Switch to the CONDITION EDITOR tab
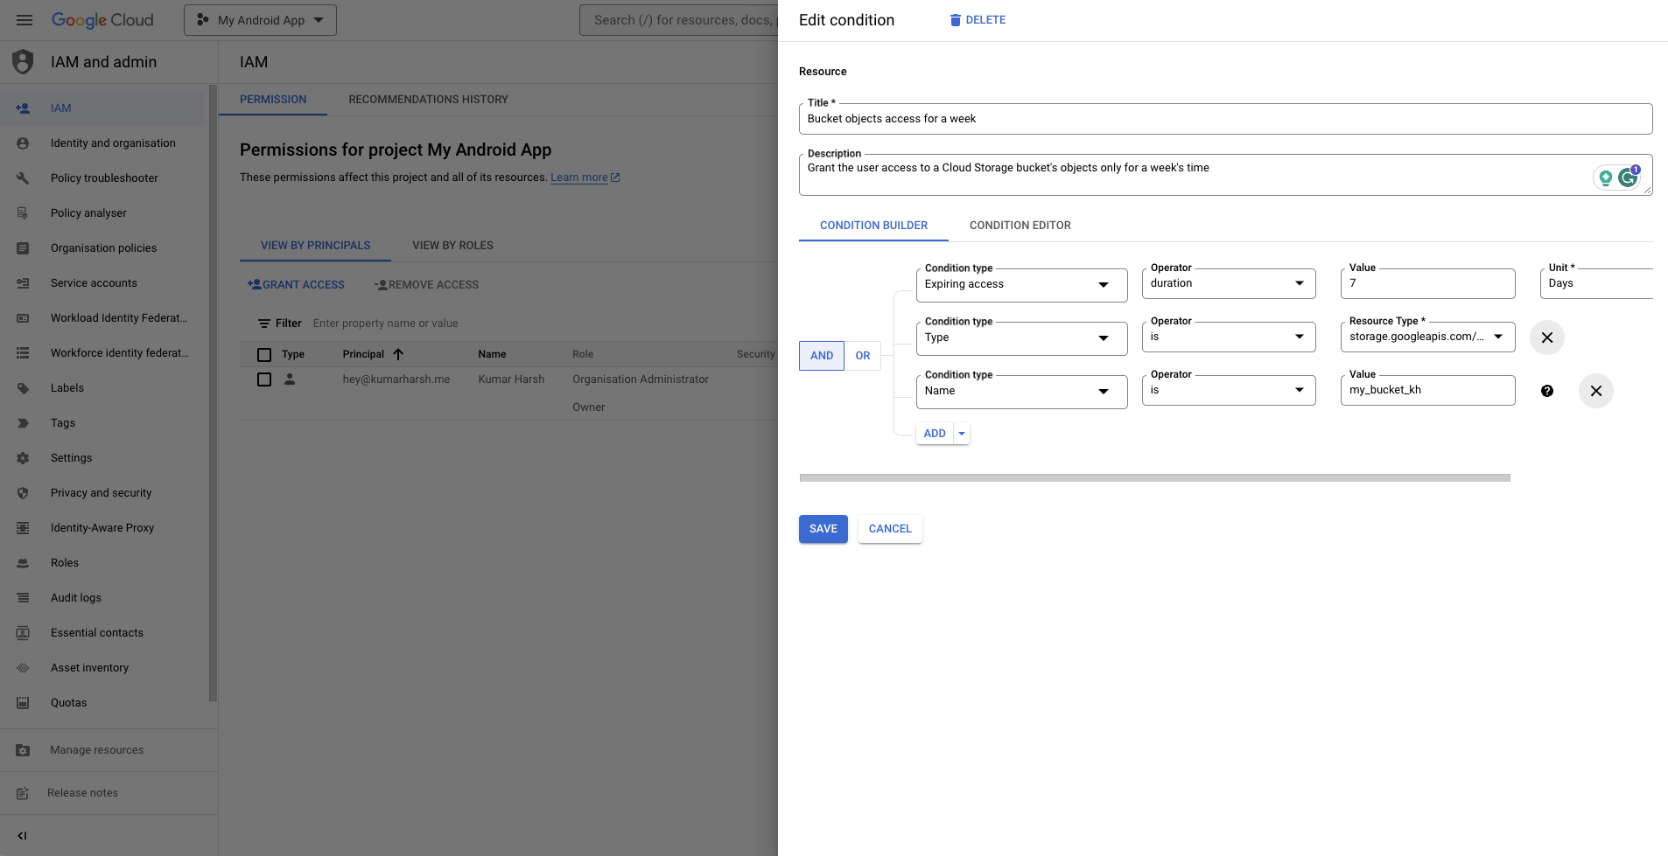1668x856 pixels. pos(1020,225)
